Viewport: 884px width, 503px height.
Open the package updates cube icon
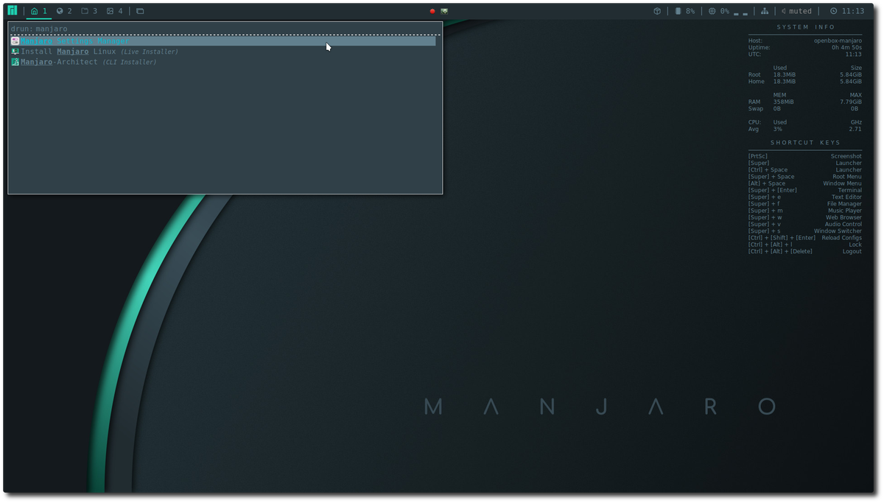657,11
